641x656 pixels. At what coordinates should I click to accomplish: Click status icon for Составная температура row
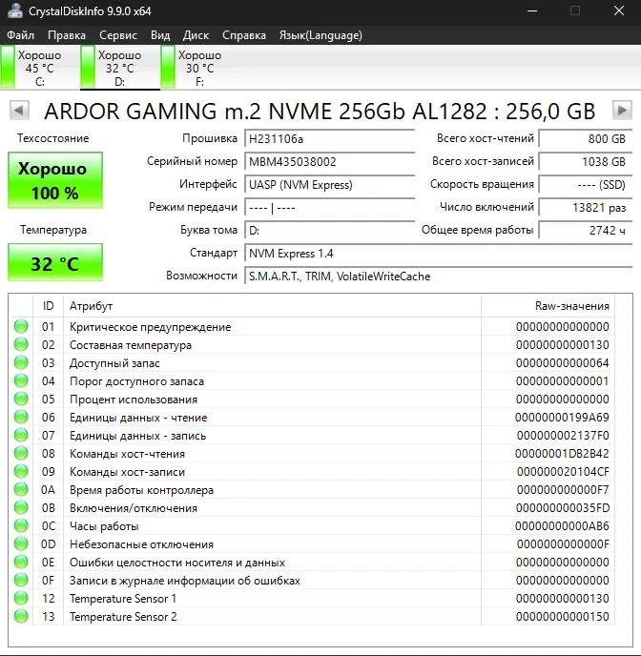(21, 344)
